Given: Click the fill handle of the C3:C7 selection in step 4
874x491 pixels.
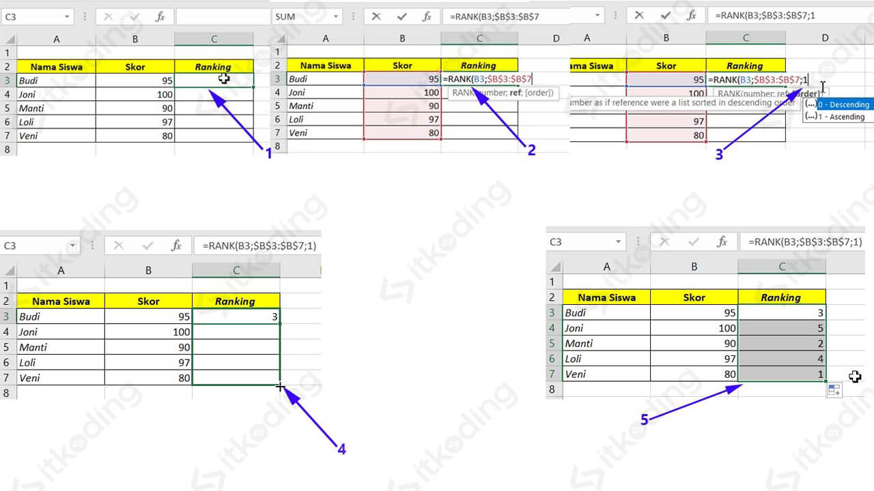Looking at the screenshot, I should point(280,385).
